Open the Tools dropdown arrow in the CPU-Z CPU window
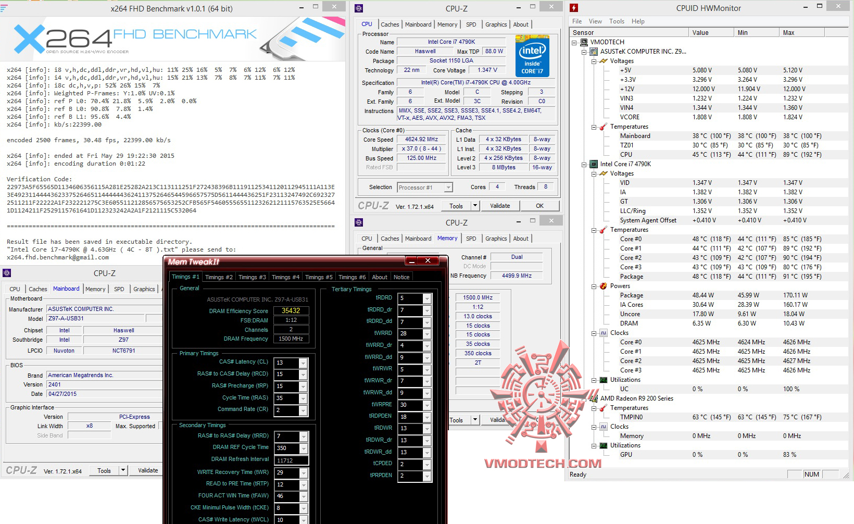Screen dimensions: 854x524 [475, 206]
